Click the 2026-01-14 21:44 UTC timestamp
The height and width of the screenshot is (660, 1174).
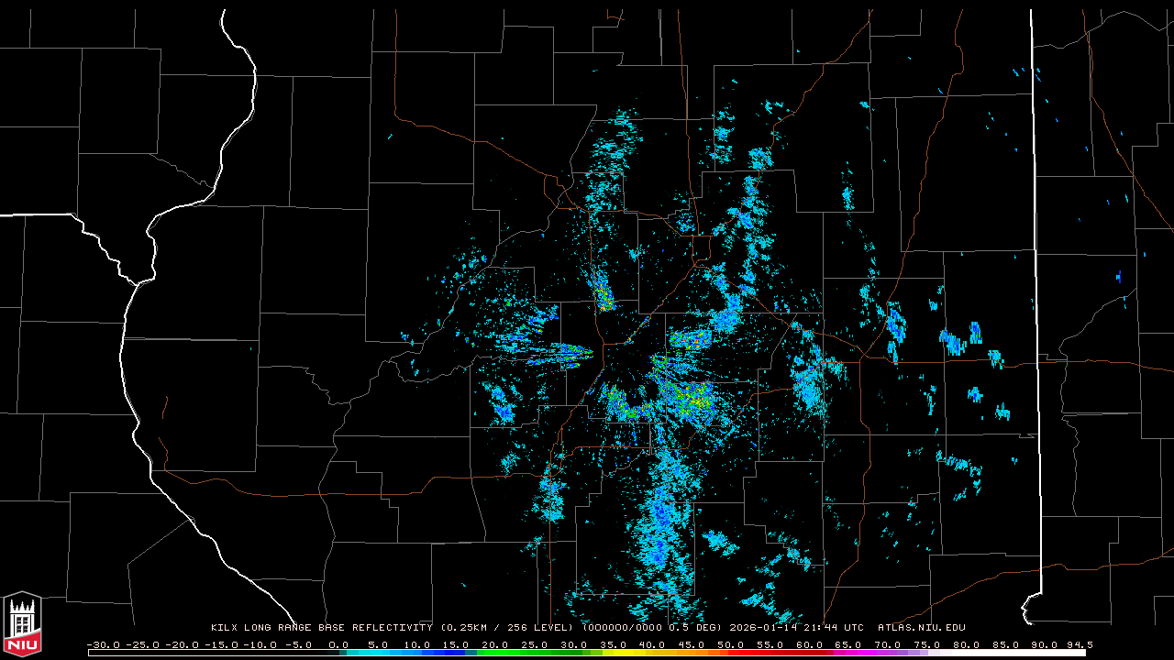796,628
